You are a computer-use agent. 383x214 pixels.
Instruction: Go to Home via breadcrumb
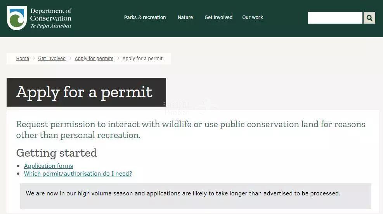(23, 59)
